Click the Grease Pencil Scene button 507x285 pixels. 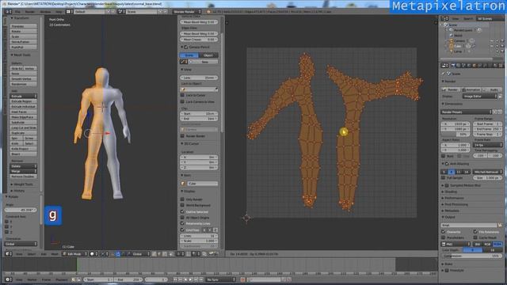click(189, 55)
